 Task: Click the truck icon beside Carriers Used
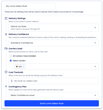coord(6,48)
